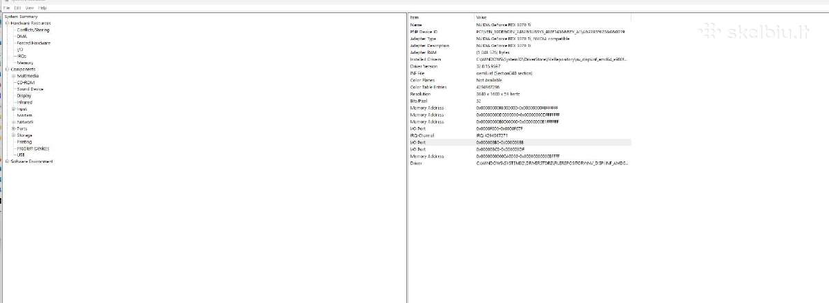Select the Color Table Entries row
Viewport: 829px width, 303px height.
coord(520,87)
